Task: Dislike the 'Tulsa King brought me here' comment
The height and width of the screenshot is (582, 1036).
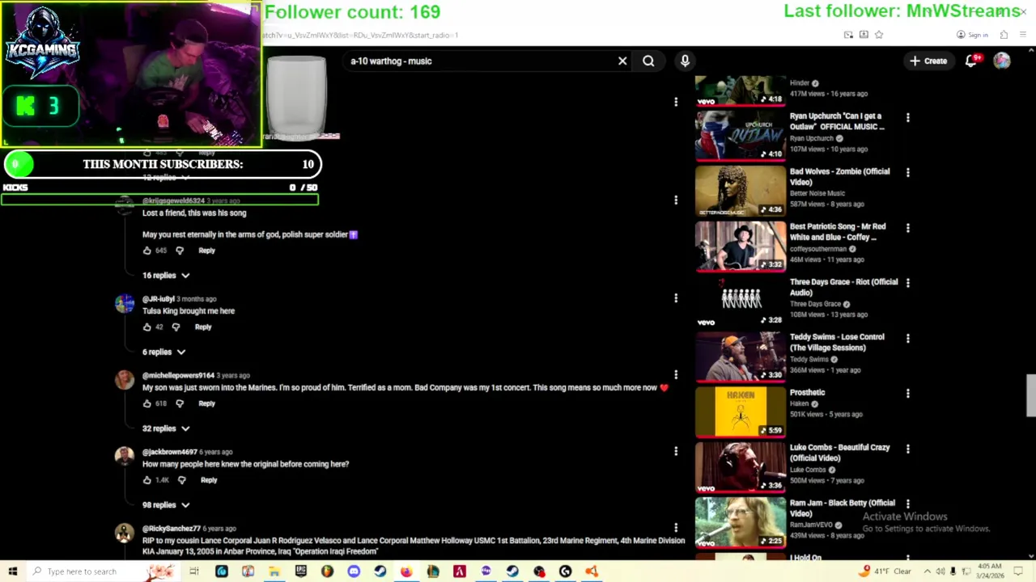Action: pyautogui.click(x=176, y=327)
